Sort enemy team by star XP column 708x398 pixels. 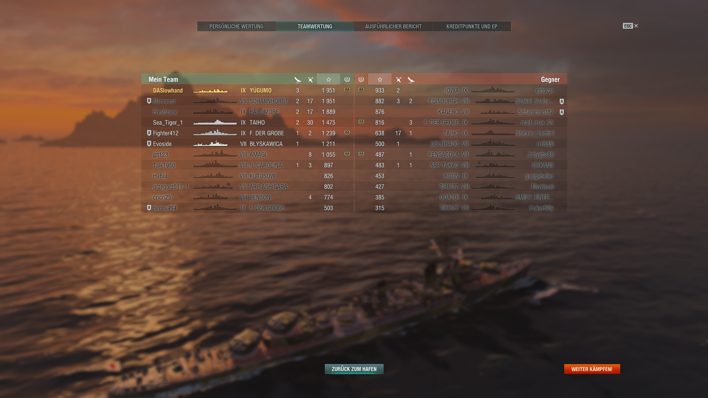click(380, 79)
